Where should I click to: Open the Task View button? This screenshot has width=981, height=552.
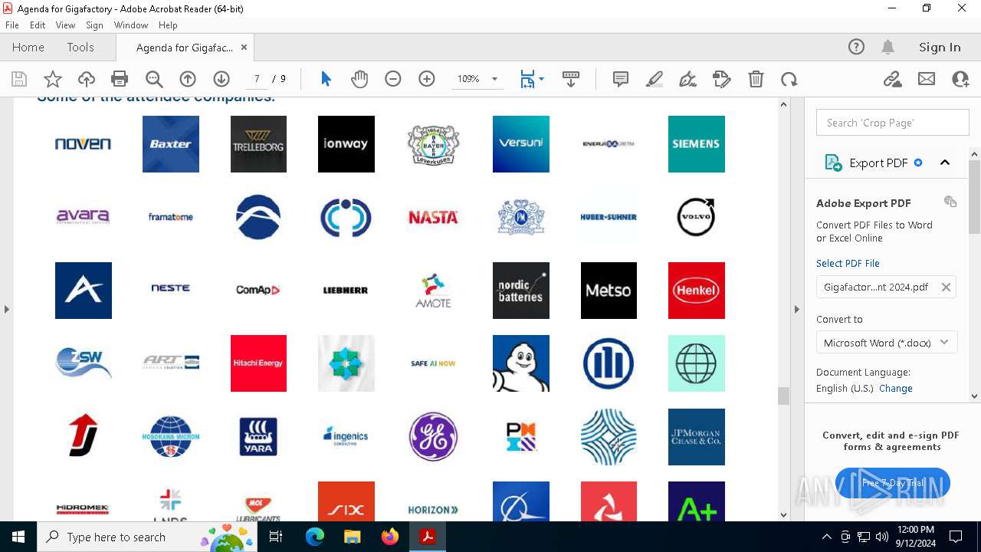pos(277,537)
